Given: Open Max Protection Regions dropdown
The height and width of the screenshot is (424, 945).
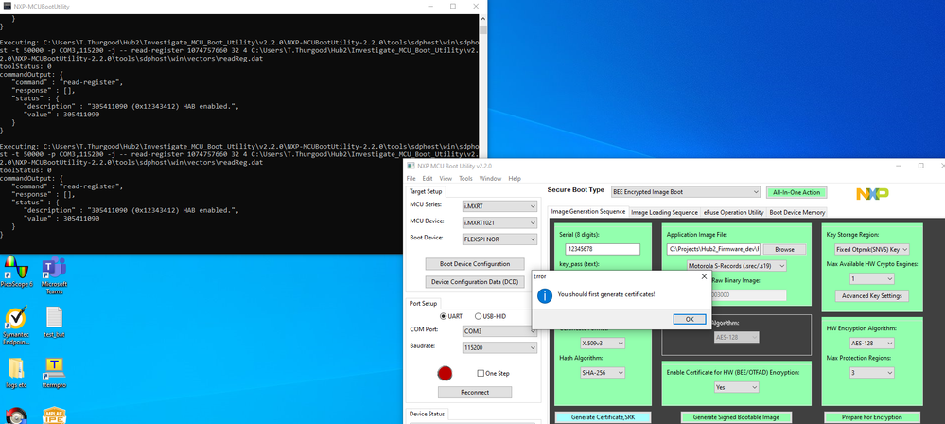Looking at the screenshot, I should 871,373.
